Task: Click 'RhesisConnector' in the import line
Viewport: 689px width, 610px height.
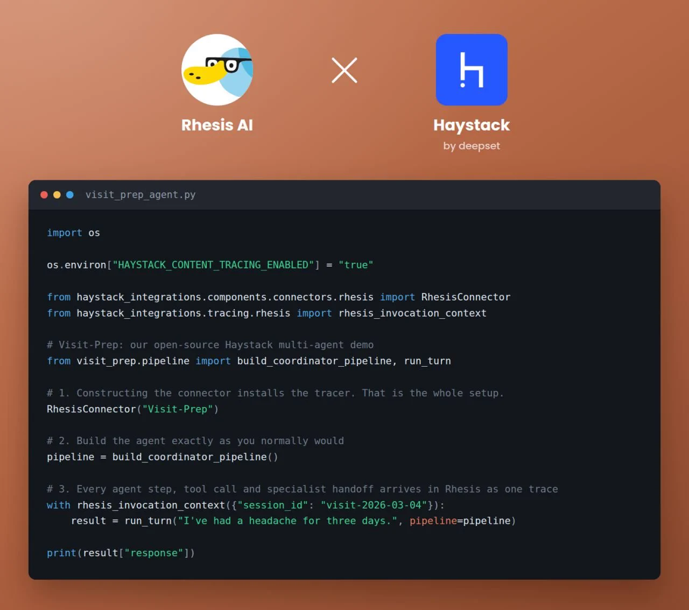Action: [x=466, y=297]
